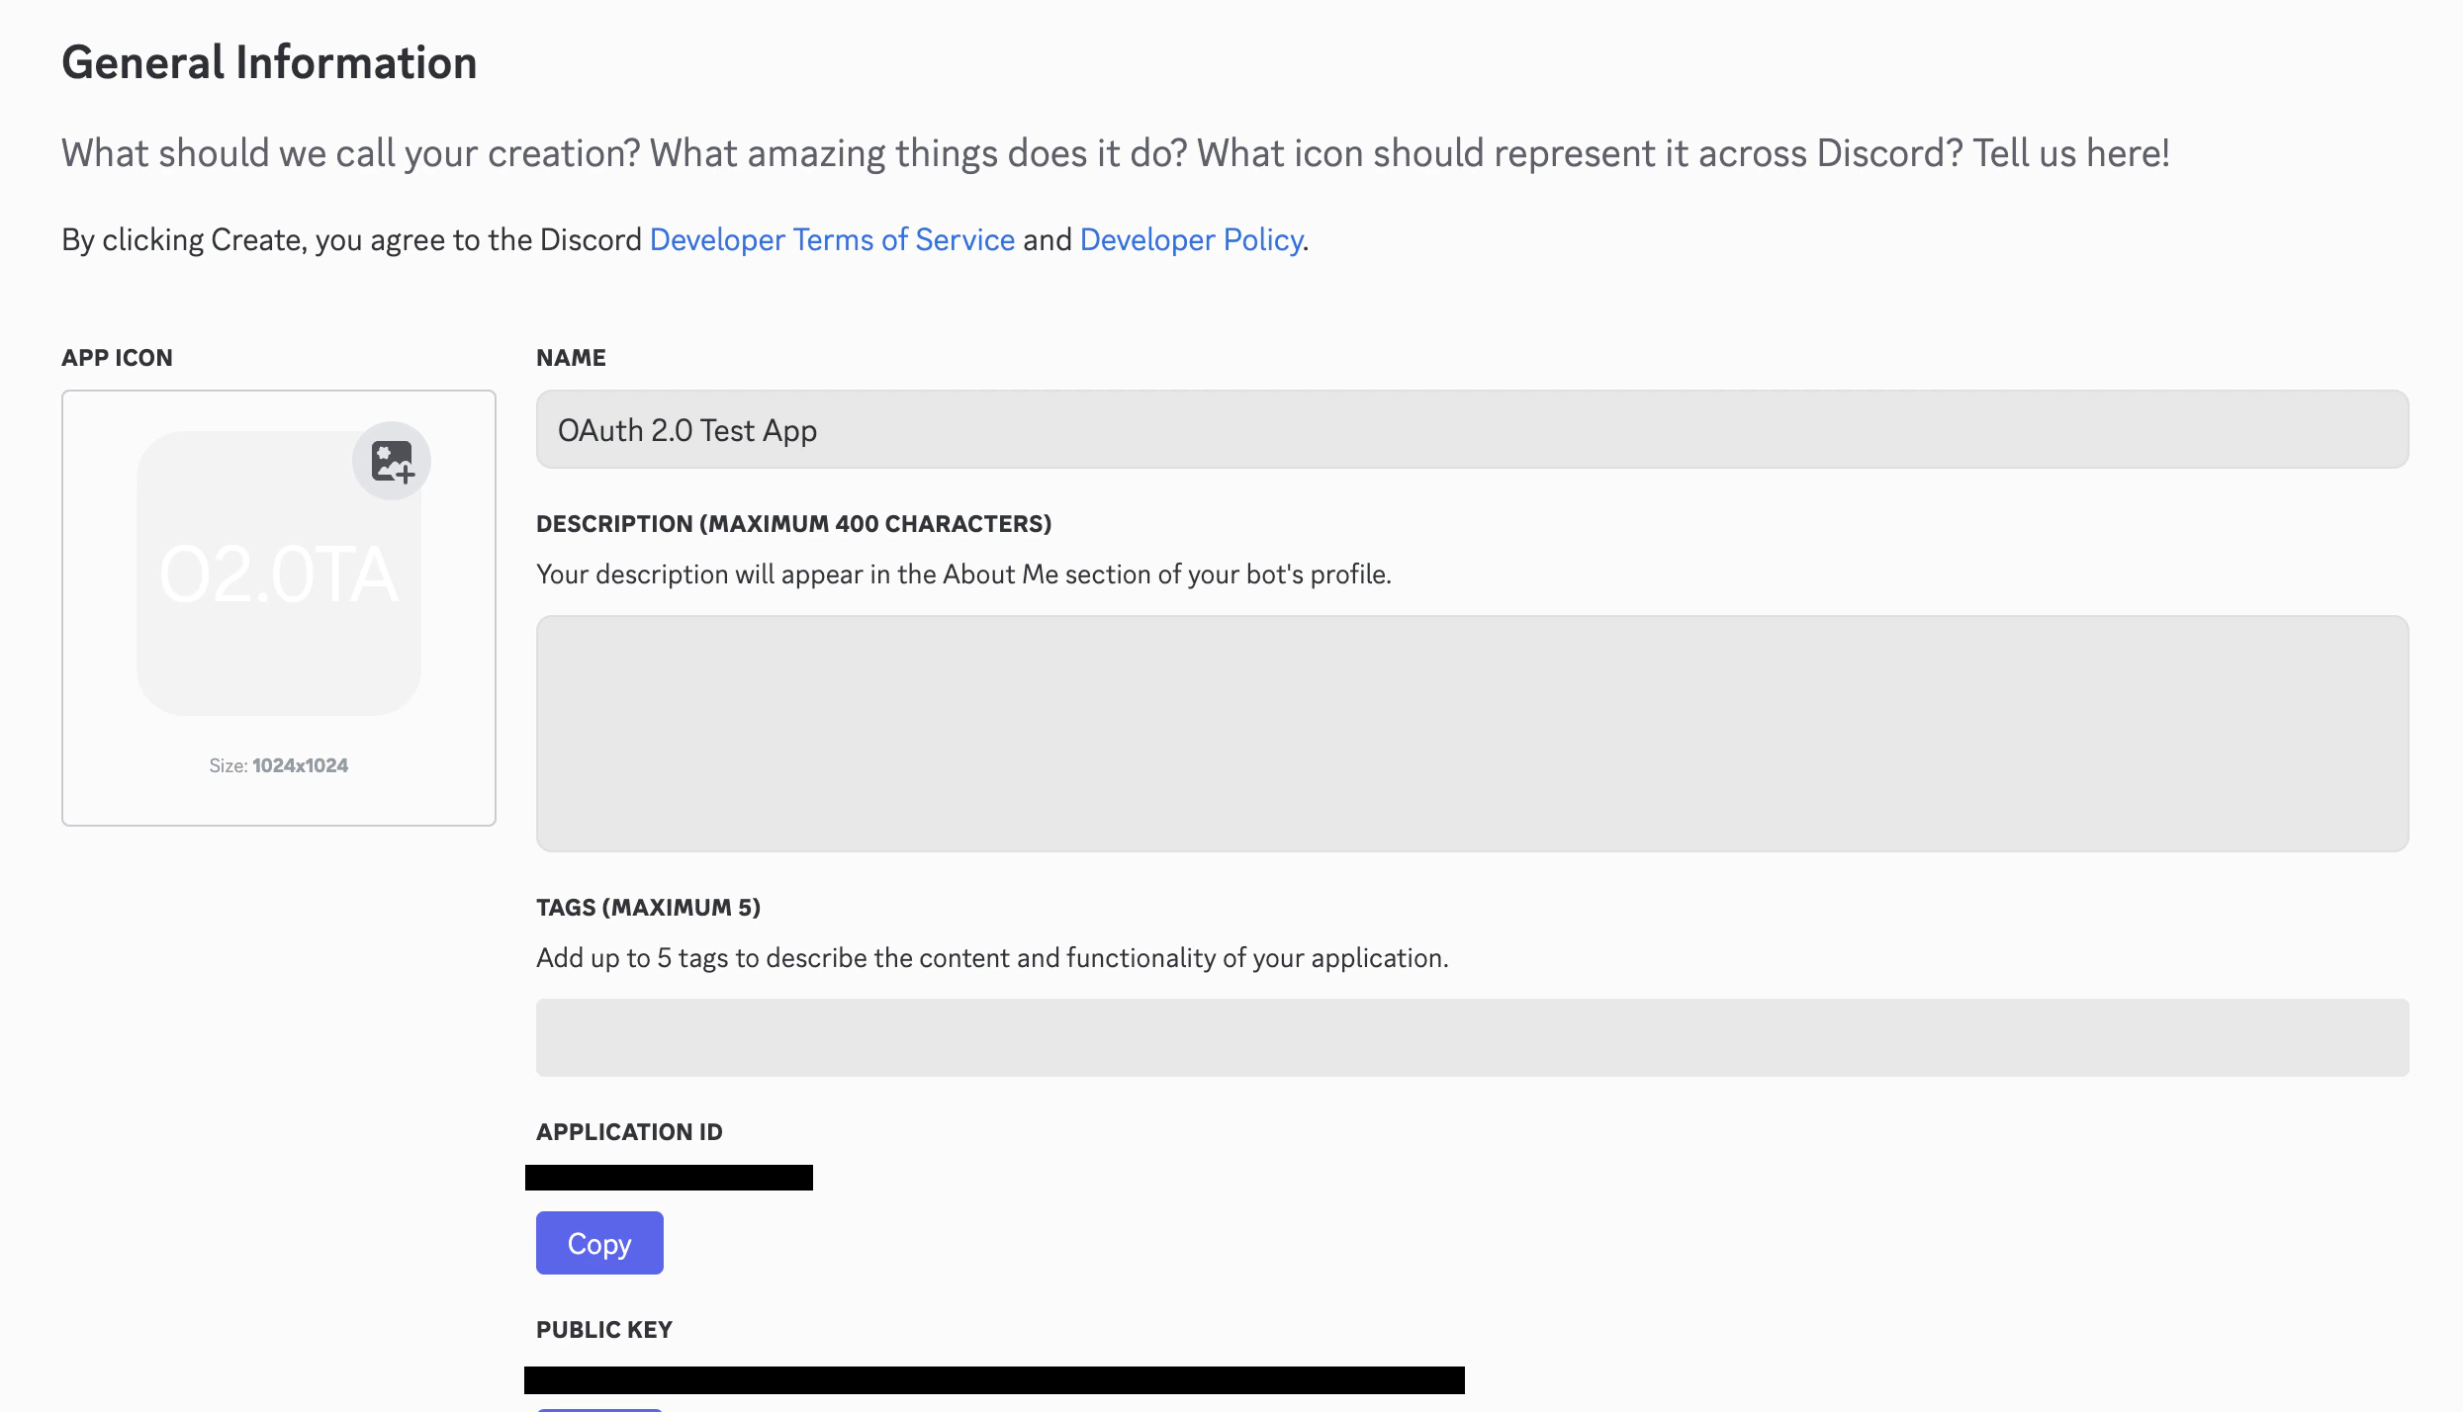2463x1412 pixels.
Task: Click the General Information heading
Action: (269, 63)
